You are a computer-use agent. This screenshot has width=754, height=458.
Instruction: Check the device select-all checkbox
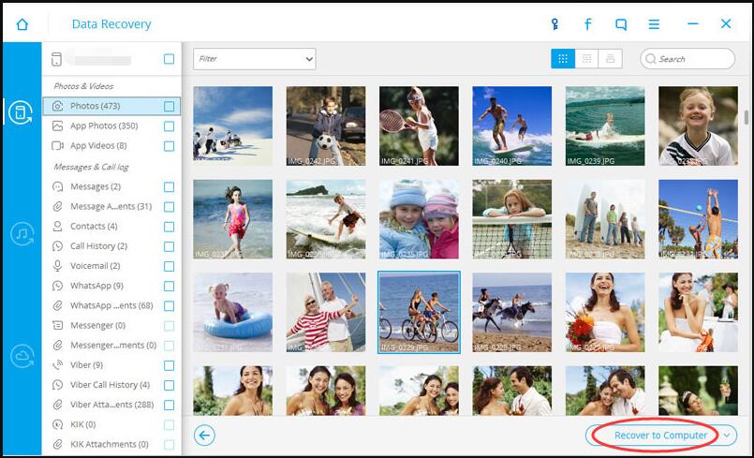[x=169, y=59]
